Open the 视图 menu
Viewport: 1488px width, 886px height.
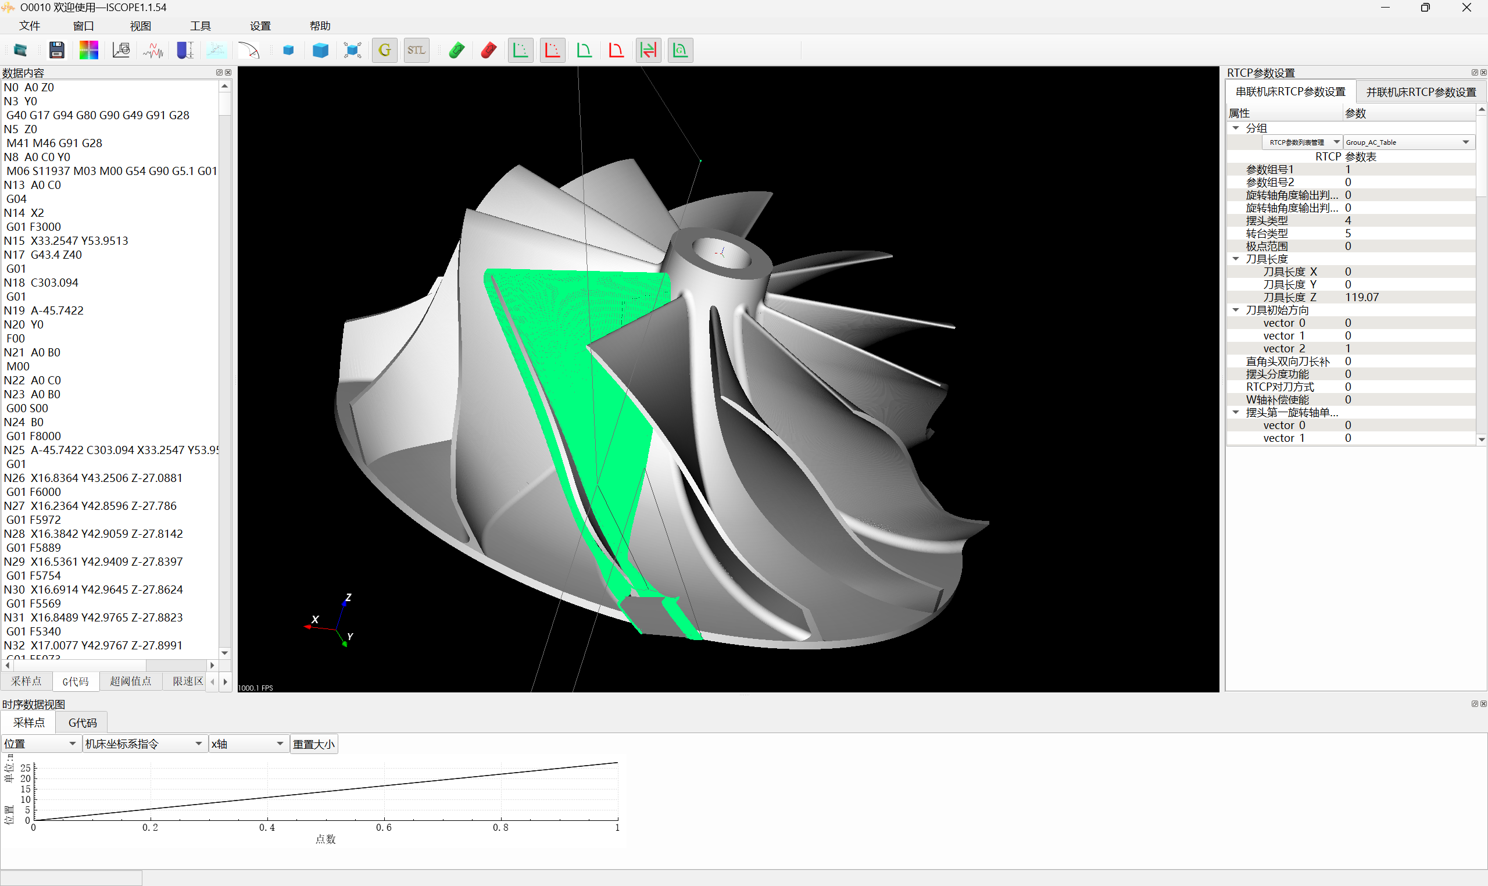pos(140,26)
